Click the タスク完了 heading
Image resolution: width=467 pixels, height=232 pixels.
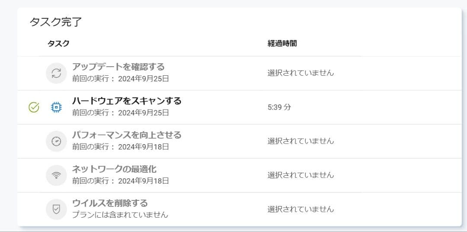(56, 22)
